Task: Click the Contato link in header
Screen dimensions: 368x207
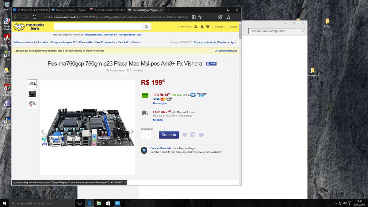Action: [233, 27]
